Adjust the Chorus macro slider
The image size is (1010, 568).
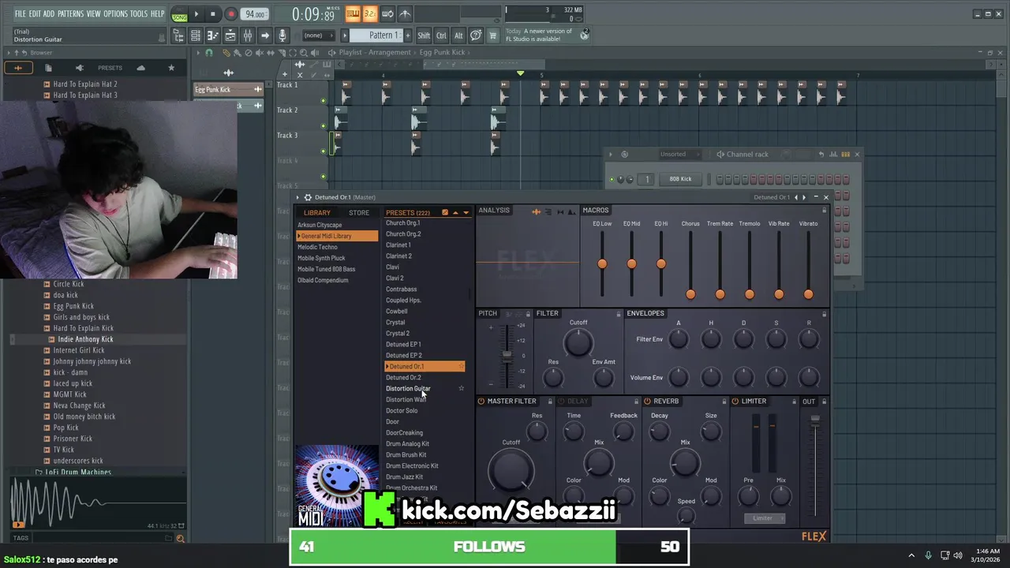pyautogui.click(x=690, y=294)
